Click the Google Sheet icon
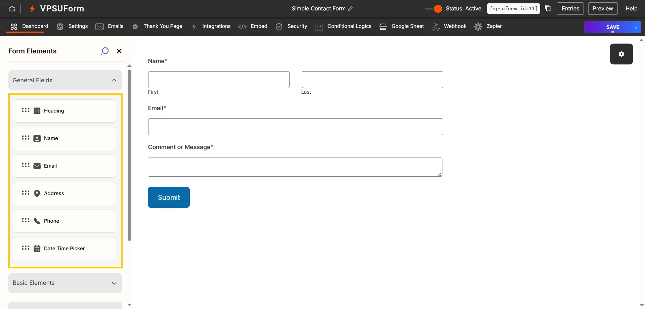 pos(383,26)
